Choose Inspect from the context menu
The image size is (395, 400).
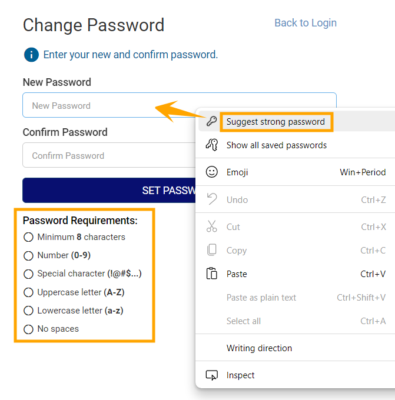241,375
